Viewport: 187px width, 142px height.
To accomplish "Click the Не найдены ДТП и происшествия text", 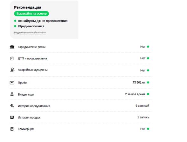I will point(43,21).
